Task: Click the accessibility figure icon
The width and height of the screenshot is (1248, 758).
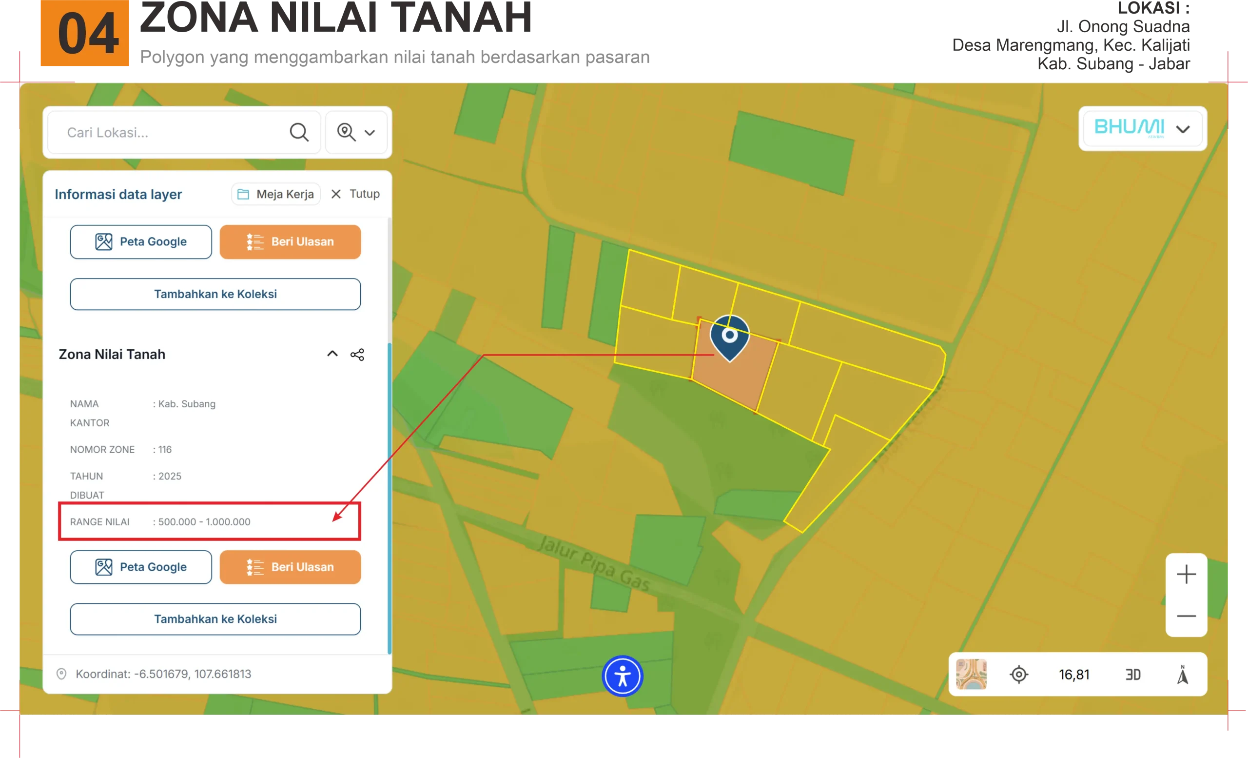Action: [x=623, y=676]
